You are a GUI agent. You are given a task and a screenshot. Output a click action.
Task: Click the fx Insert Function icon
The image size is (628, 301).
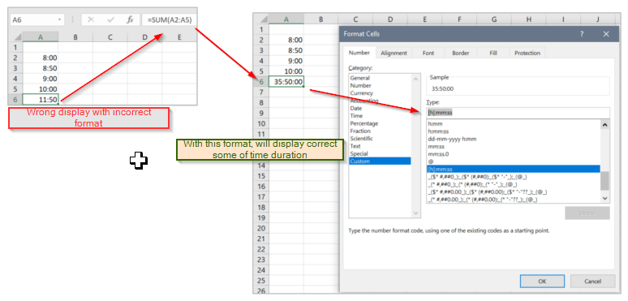tap(130, 20)
